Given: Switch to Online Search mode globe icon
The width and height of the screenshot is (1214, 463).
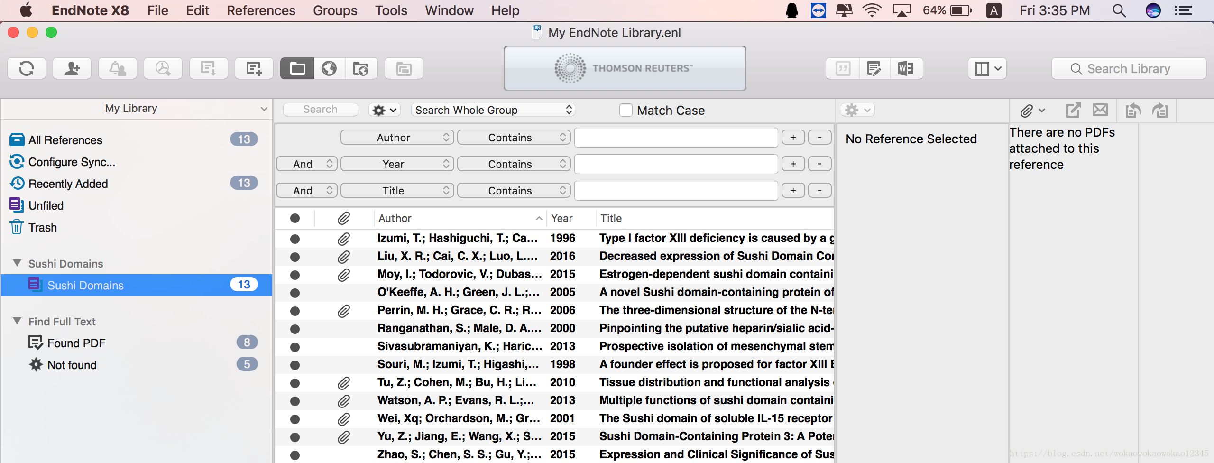Looking at the screenshot, I should (x=329, y=69).
